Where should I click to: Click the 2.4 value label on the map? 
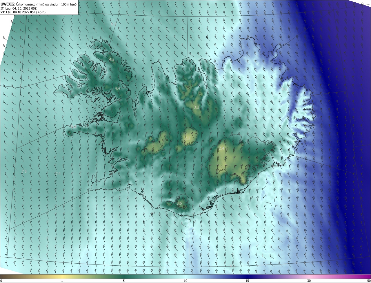click(x=221, y=148)
